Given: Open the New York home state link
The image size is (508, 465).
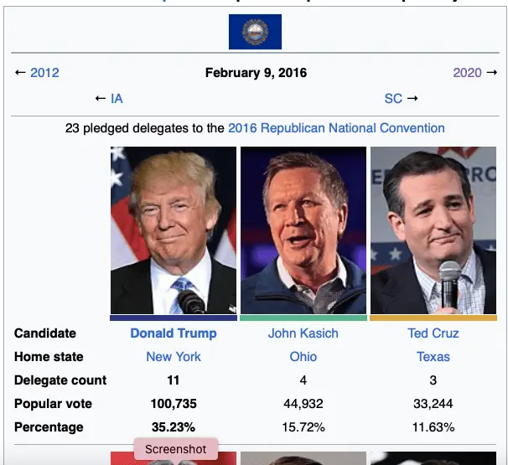Looking at the screenshot, I should tap(174, 357).
